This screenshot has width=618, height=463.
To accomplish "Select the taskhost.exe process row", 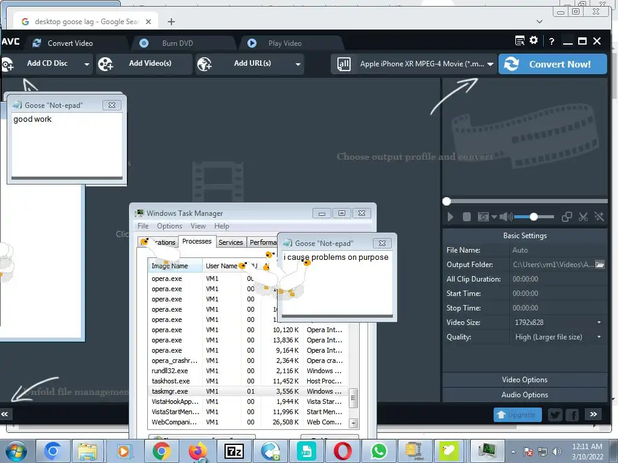I will [247, 381].
